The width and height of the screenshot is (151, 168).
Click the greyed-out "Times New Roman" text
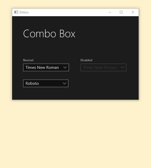coord(99,68)
